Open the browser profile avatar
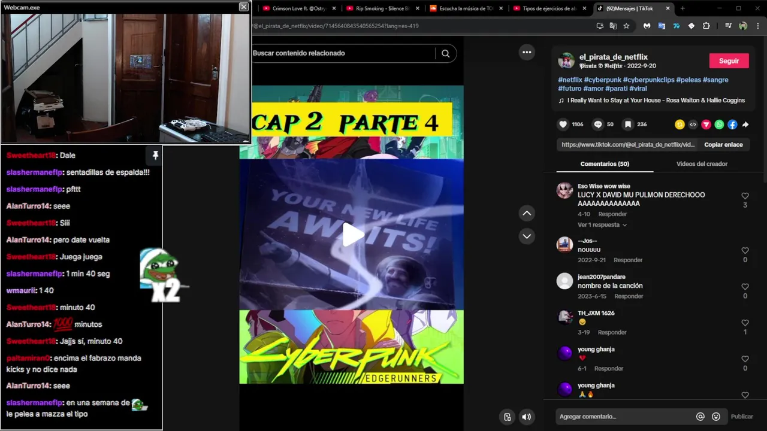Viewport: 767px width, 431px height. [743, 26]
